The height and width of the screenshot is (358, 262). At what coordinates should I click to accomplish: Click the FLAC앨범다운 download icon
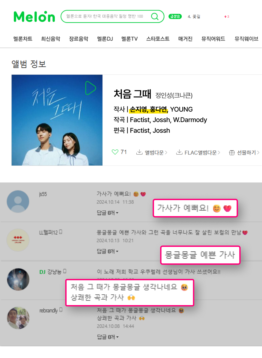179,152
